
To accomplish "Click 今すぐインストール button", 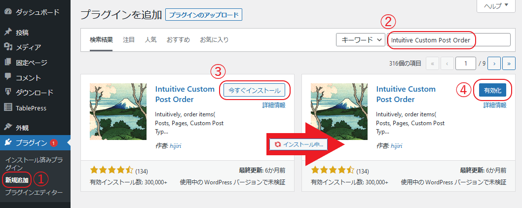I will tap(254, 90).
